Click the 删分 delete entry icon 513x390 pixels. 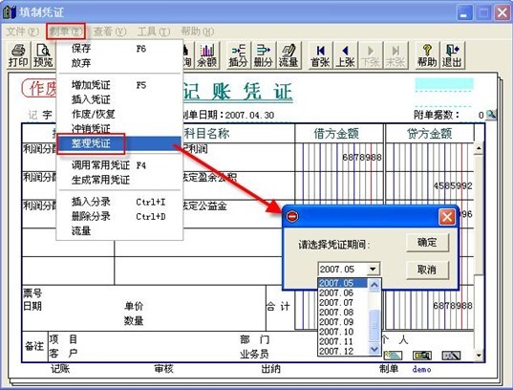coord(264,55)
